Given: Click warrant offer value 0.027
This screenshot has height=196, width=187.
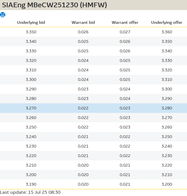Looking at the screenshot, I should [125, 32].
